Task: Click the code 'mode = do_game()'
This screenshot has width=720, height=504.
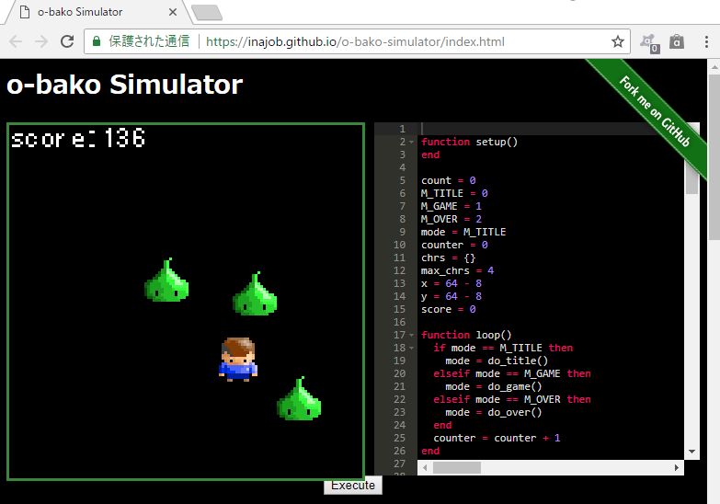Action: click(x=494, y=386)
